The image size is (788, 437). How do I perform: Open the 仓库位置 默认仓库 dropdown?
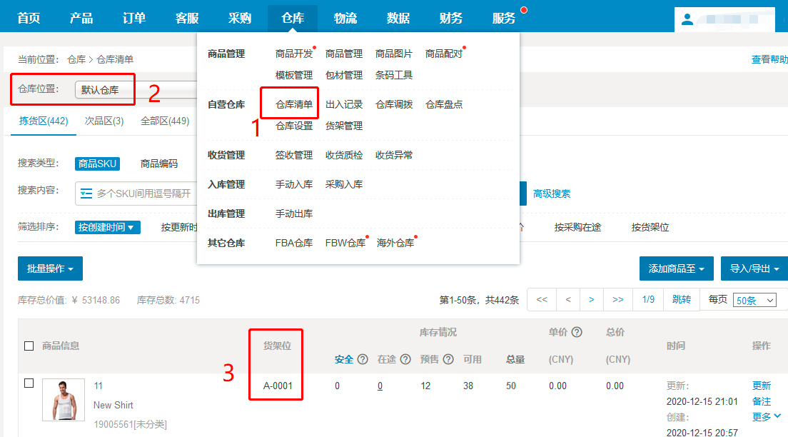point(136,90)
